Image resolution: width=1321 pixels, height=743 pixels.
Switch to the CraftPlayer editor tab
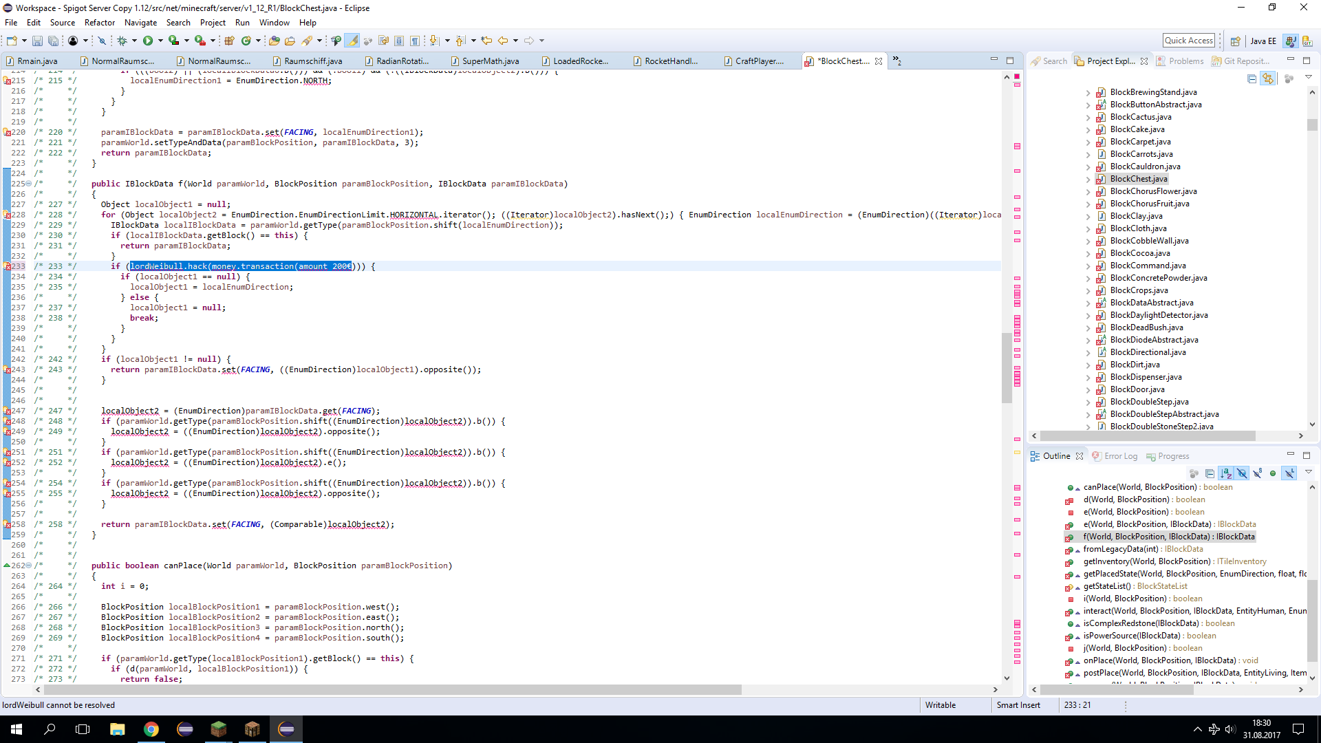click(x=758, y=61)
